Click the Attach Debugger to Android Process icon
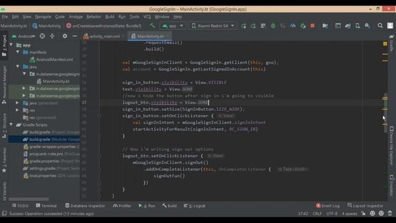The image size is (396, 223). (303, 26)
